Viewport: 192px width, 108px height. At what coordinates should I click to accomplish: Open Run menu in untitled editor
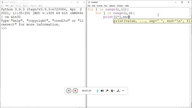point(106,6)
